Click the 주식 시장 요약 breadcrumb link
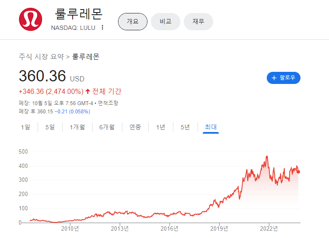Viewport: 329px width, 238px height. [x=41, y=57]
